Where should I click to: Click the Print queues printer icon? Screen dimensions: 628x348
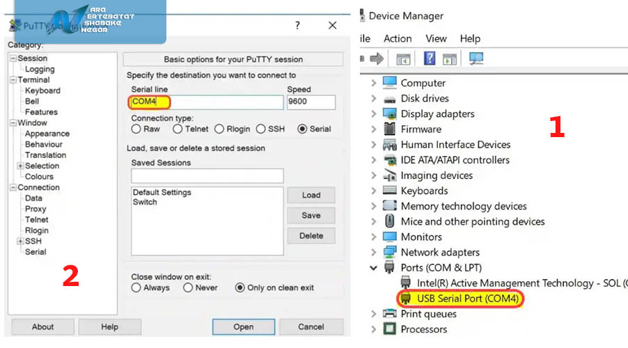[x=389, y=314]
